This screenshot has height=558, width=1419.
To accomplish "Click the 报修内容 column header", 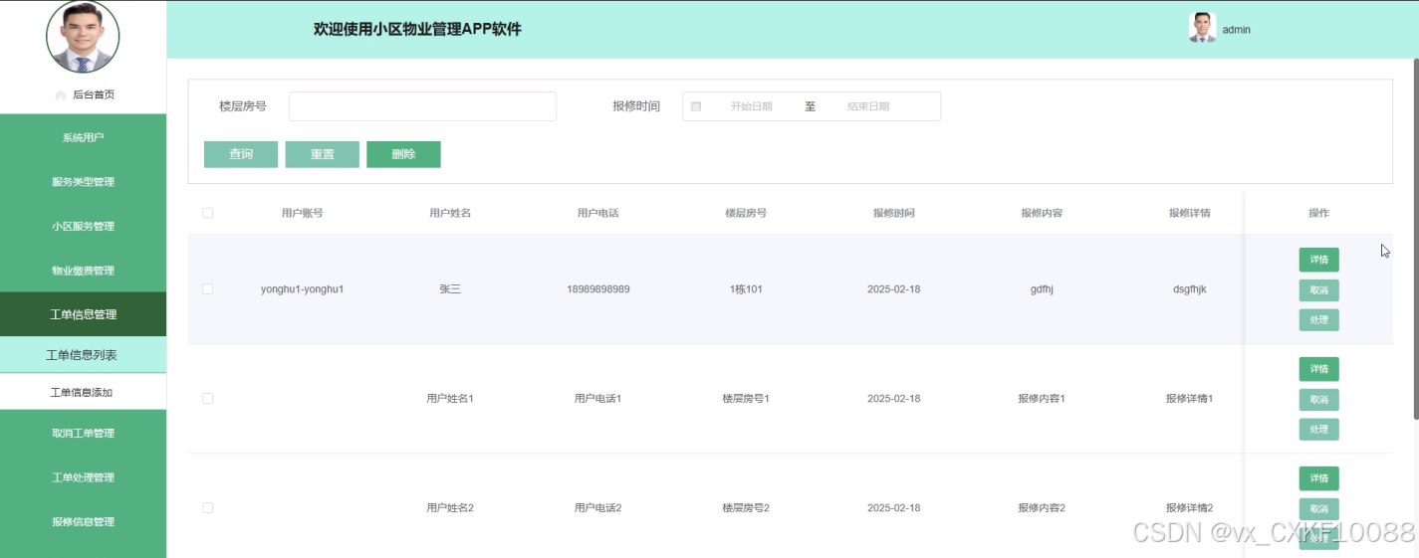I will click(x=1042, y=213).
